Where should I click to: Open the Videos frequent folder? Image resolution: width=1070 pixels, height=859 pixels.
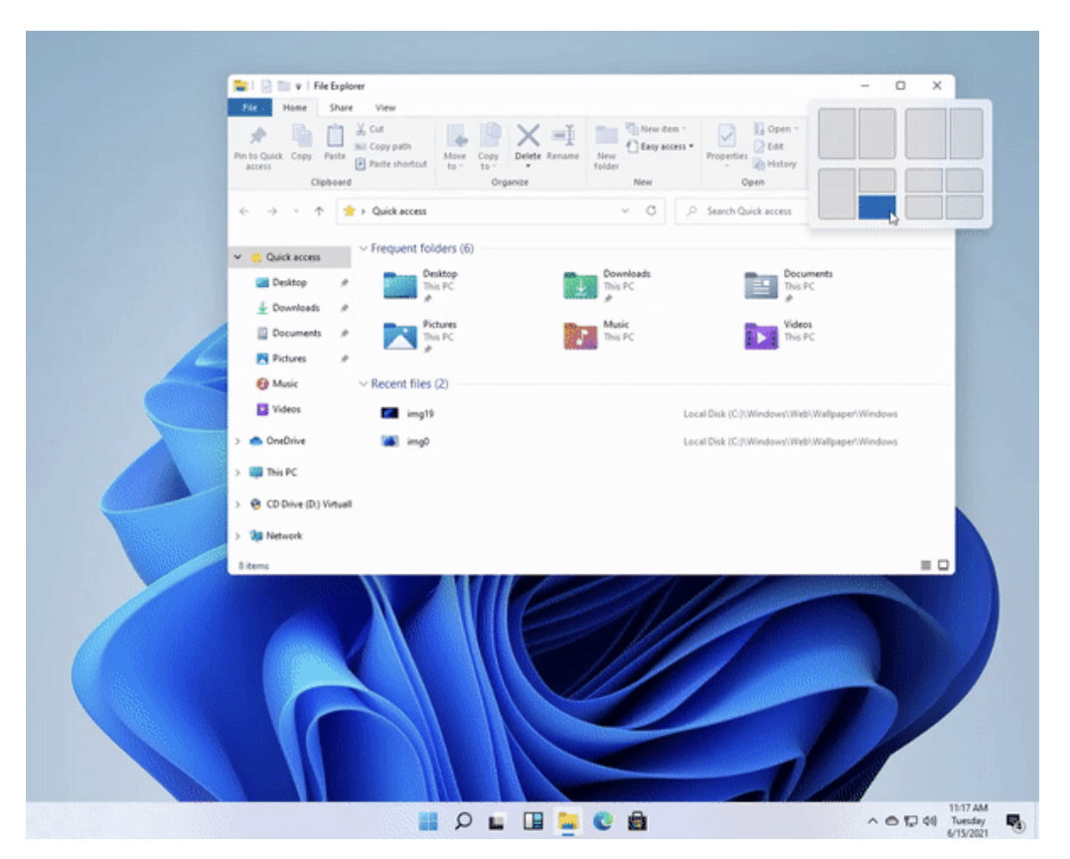[x=779, y=337]
